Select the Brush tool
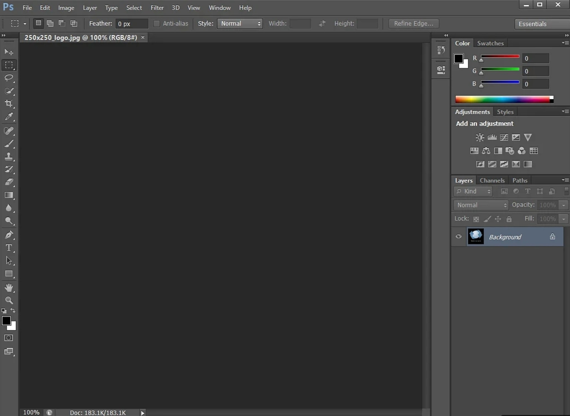570x416 pixels. tap(9, 144)
